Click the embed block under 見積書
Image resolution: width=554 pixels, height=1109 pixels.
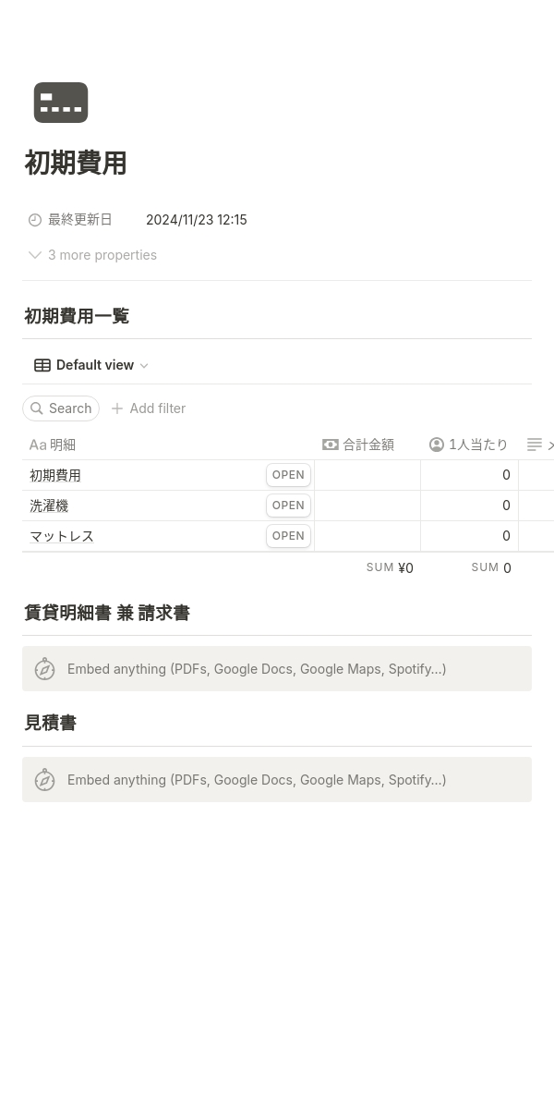pyautogui.click(x=277, y=780)
